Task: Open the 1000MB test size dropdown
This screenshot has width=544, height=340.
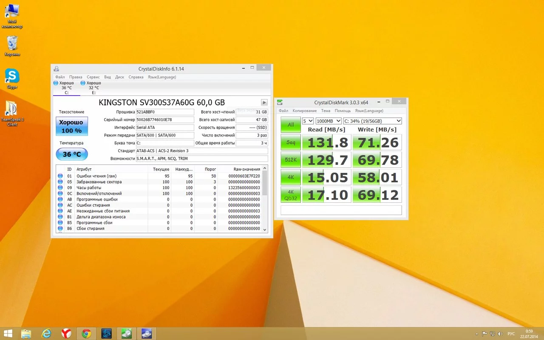Action: coord(328,121)
